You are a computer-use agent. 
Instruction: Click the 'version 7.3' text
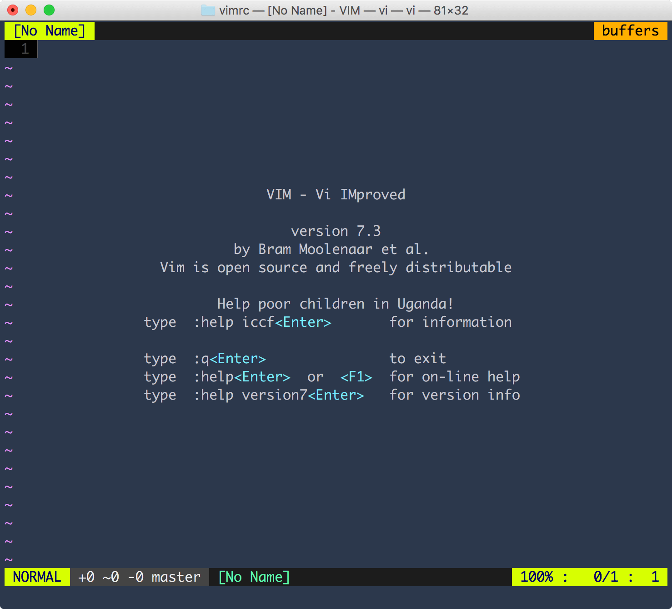[x=336, y=231]
